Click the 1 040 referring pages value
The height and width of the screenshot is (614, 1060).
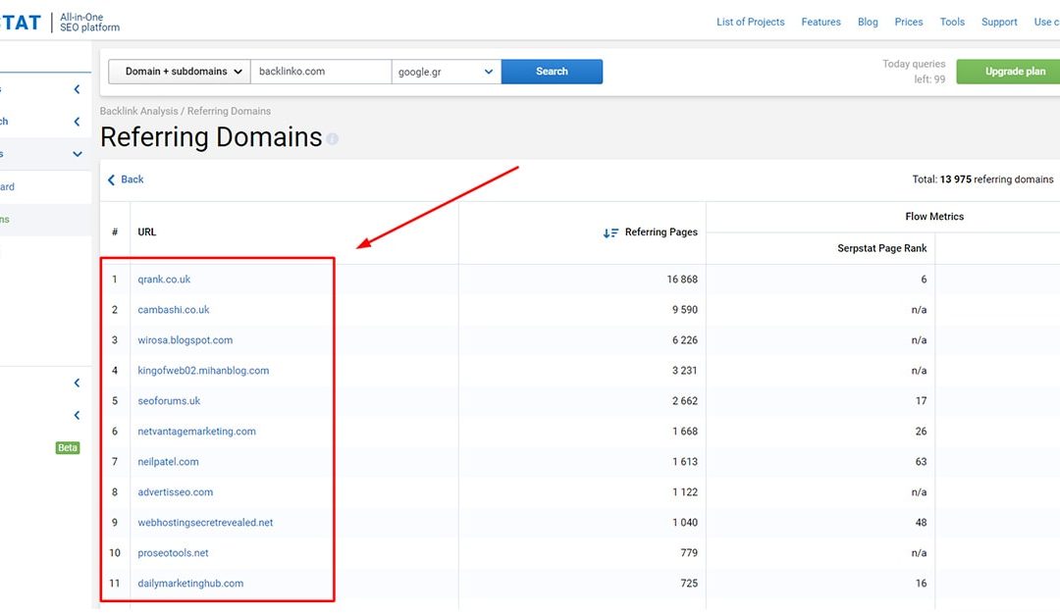pos(685,523)
